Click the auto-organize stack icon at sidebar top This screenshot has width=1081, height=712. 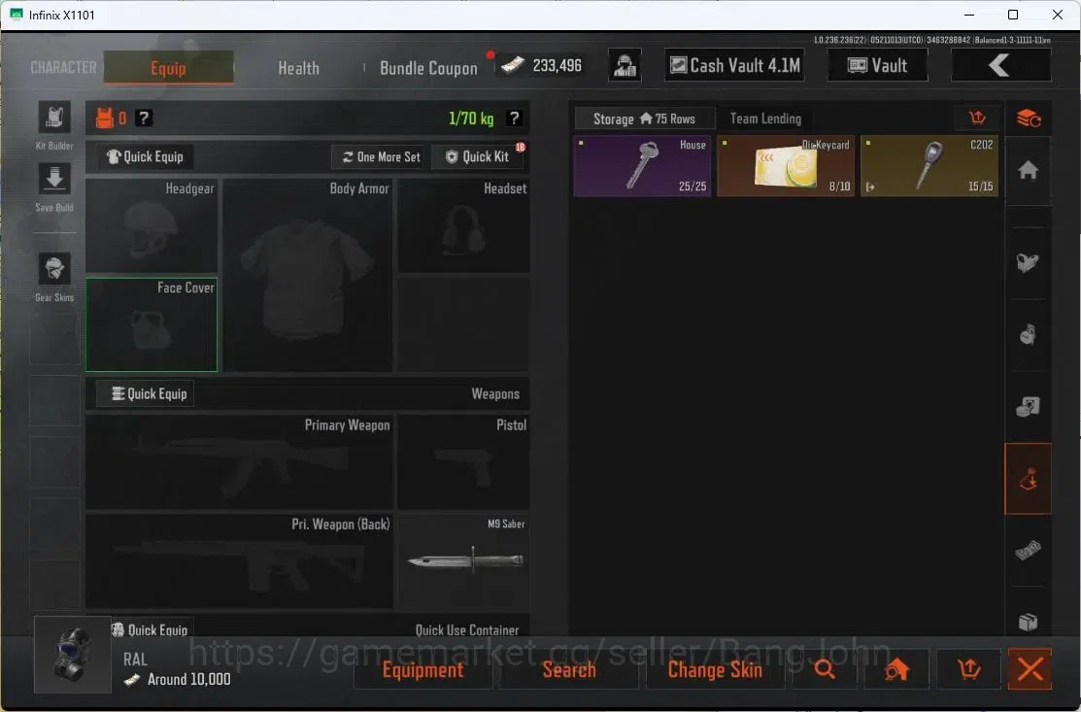[x=1029, y=119]
